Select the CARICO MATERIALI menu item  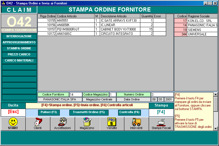pos(19,61)
